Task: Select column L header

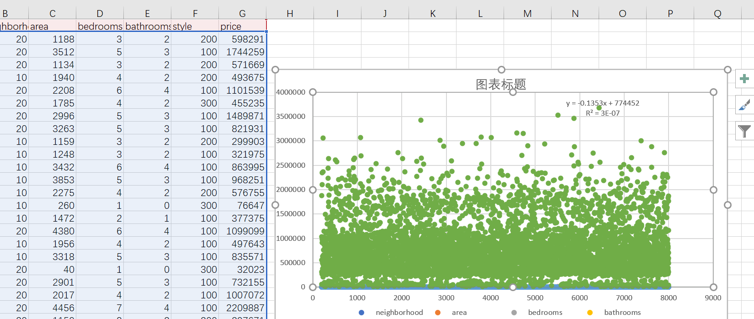Action: pos(480,13)
